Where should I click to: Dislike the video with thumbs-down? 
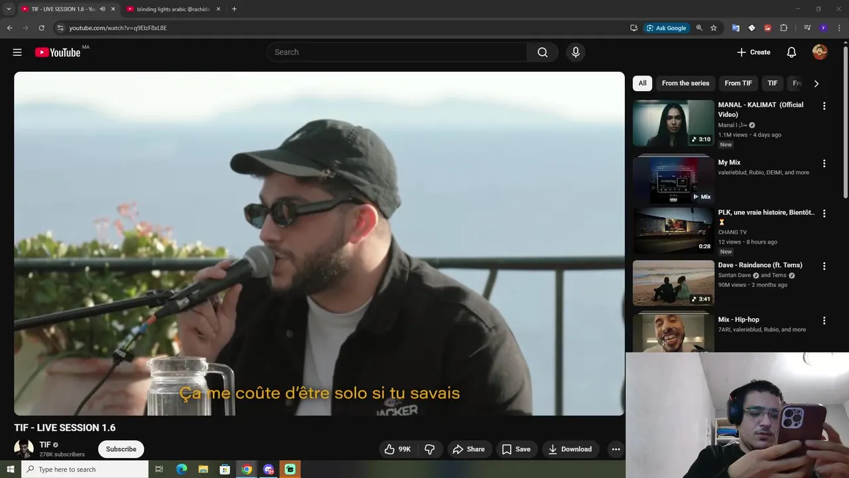click(430, 449)
